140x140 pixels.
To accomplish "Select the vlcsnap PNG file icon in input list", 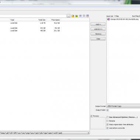I will [108, 19].
